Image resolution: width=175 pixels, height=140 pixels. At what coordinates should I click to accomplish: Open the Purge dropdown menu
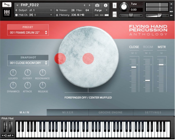pyautogui.click(x=101, y=10)
